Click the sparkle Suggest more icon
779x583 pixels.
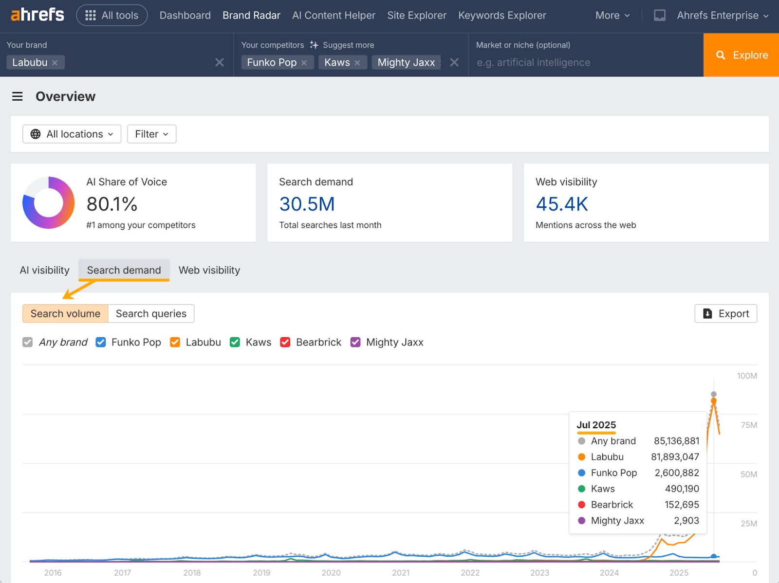pos(315,45)
